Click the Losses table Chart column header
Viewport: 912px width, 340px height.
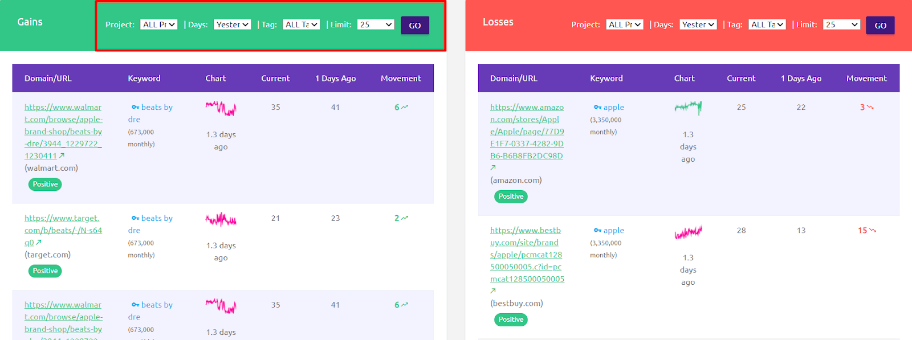click(685, 78)
